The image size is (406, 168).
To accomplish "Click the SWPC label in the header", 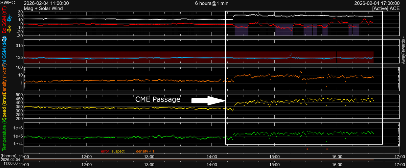I will [7, 3].
